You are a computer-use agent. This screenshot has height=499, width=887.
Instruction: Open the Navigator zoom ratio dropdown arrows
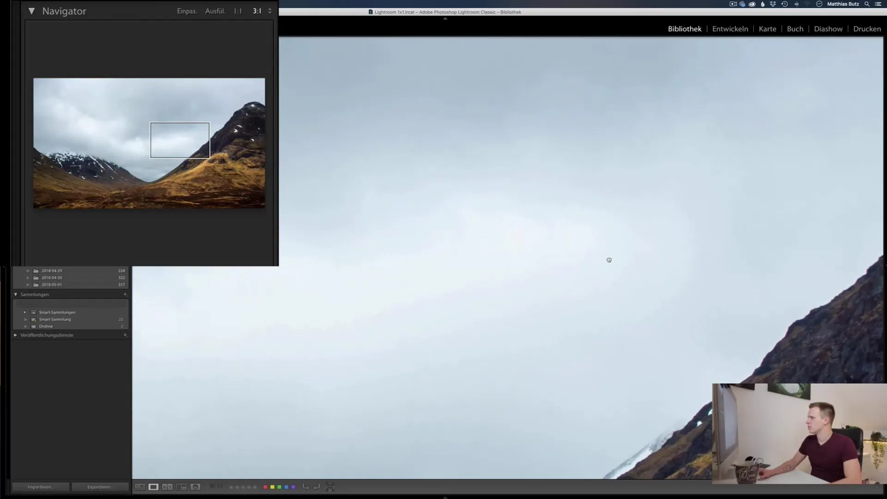(270, 11)
